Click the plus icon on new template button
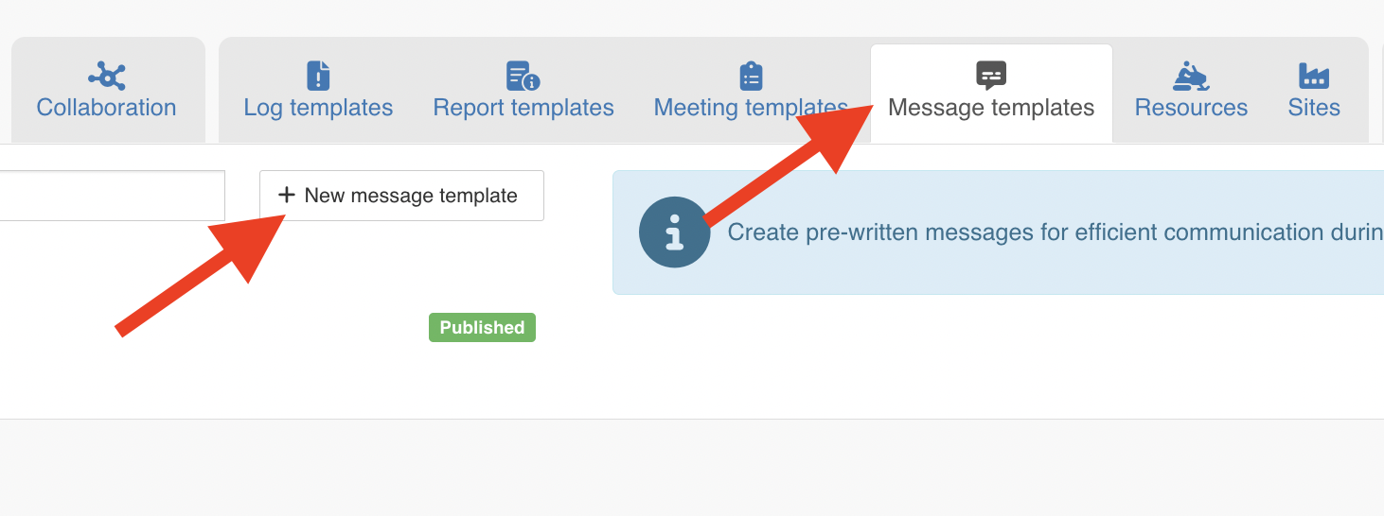1384x516 pixels. (287, 196)
